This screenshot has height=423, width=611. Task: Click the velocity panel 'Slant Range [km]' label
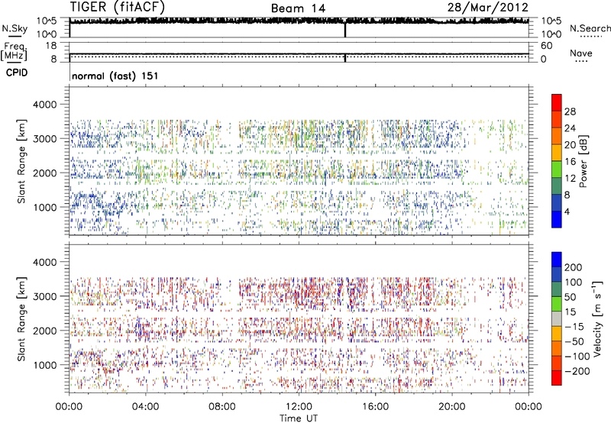(x=21, y=319)
